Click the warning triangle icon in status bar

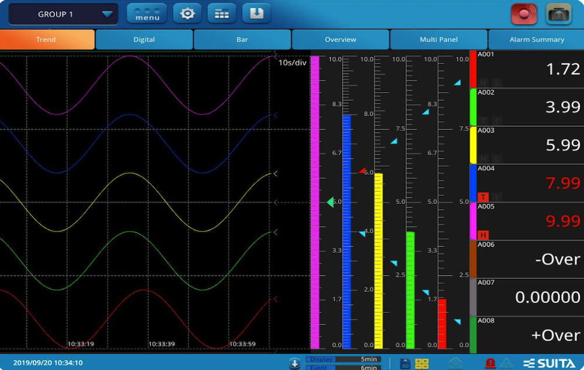506,364
